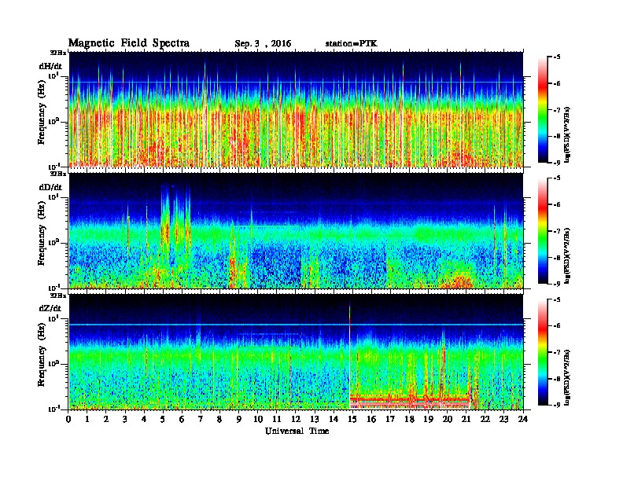Screen dimensions: 623x481
Task: Click the dD/dt spectrogram panel
Action: 296,230
